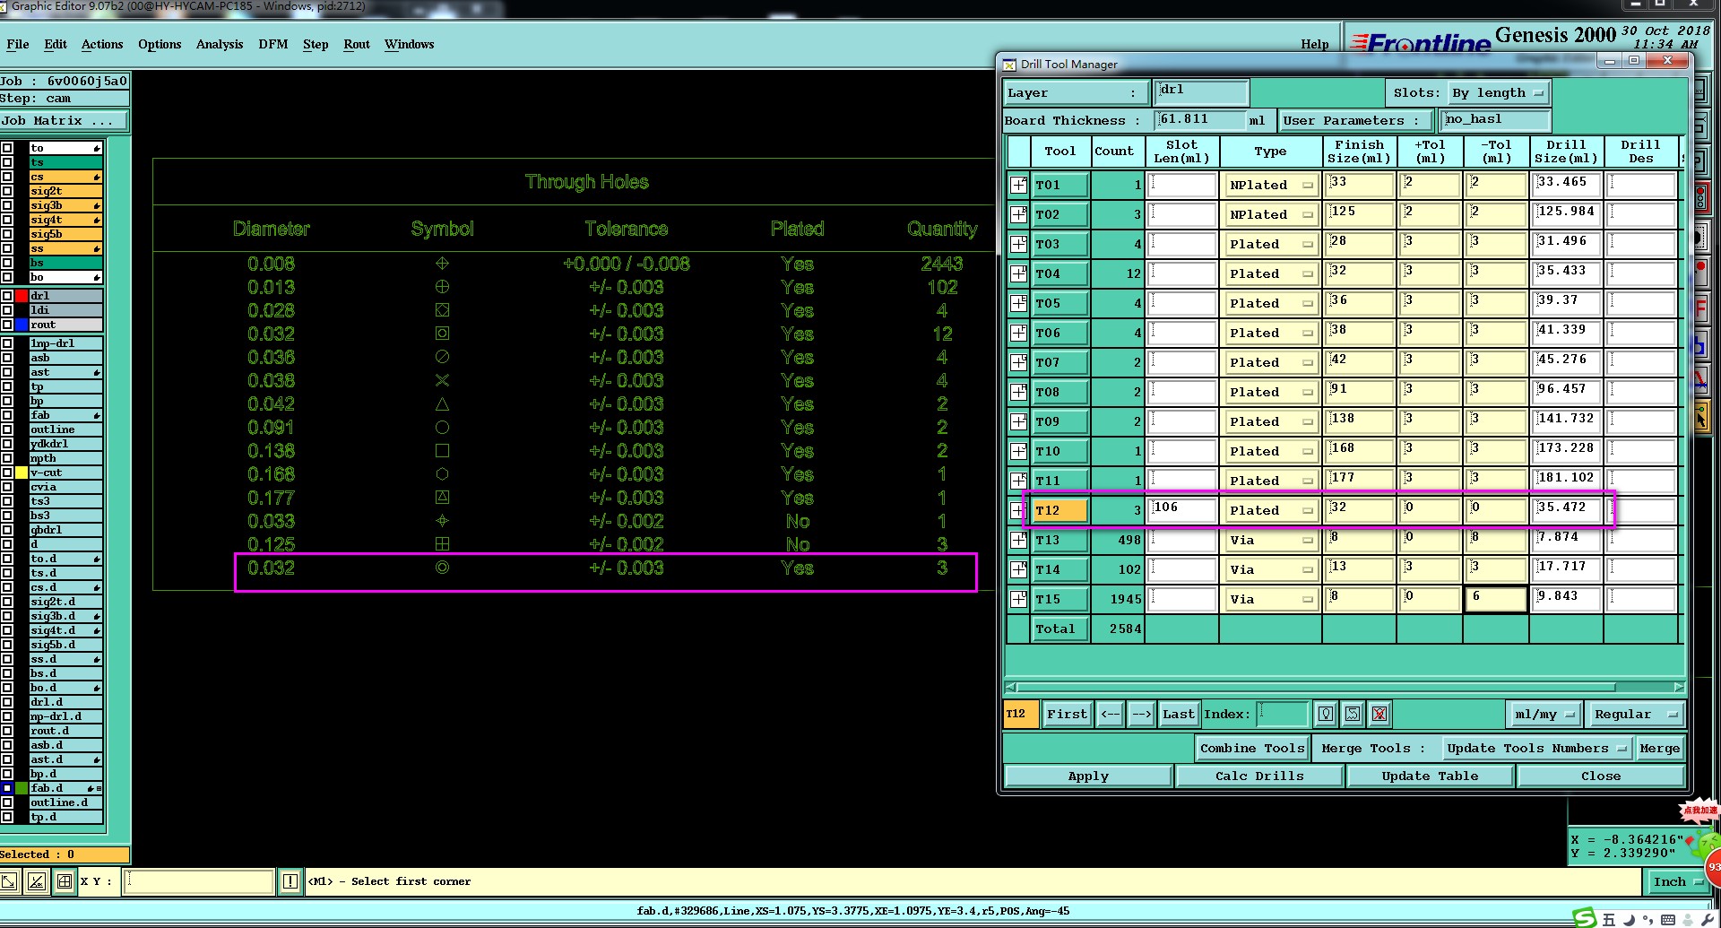Toggle the checkbox for layer 'outline'
1721x928 pixels.
tap(7, 429)
